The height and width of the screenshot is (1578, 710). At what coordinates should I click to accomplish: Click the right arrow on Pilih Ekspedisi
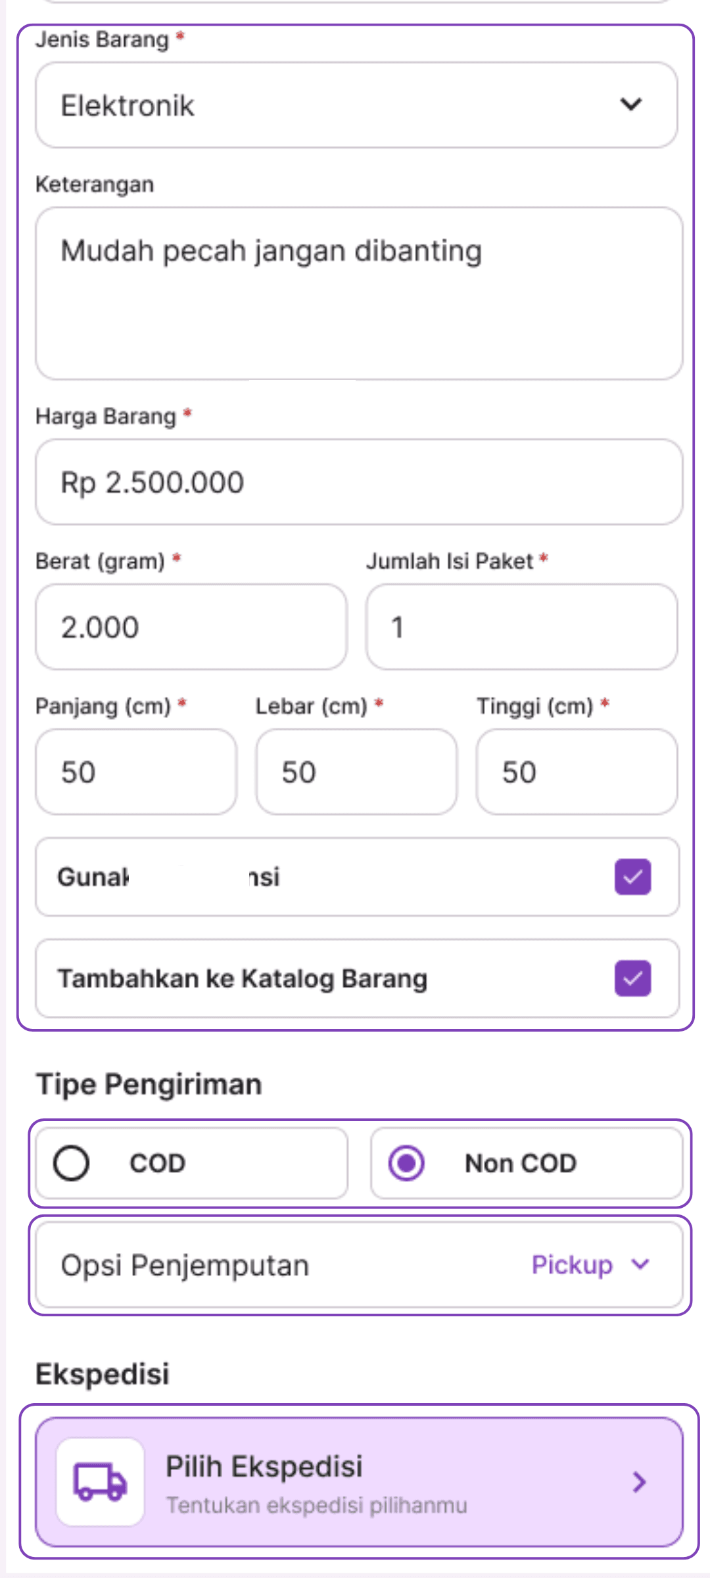tap(638, 1481)
